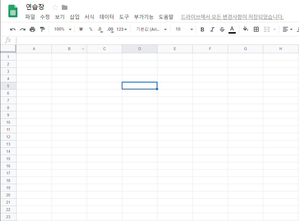Toggle bold formatting

202,29
